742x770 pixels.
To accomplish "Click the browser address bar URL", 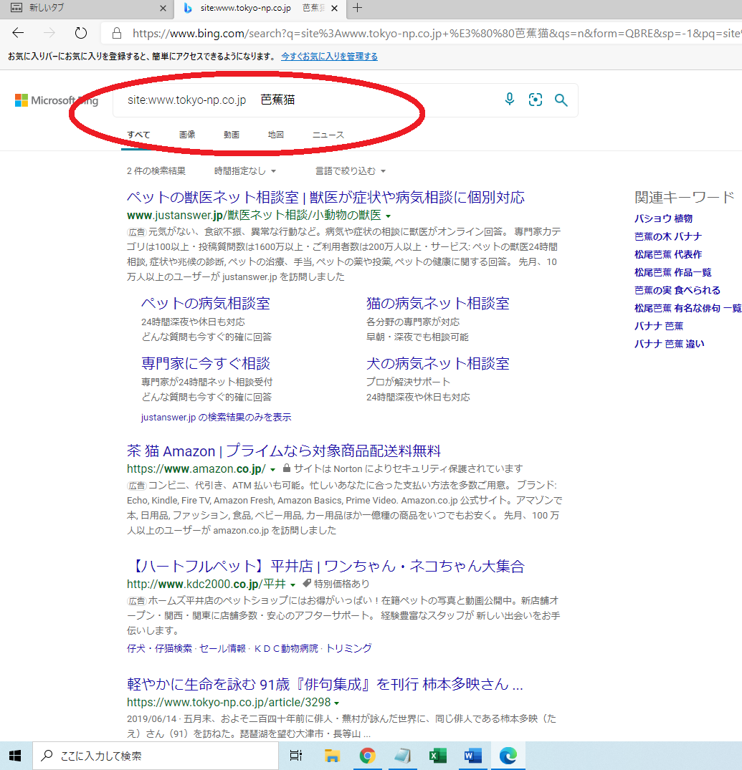I will (437, 34).
